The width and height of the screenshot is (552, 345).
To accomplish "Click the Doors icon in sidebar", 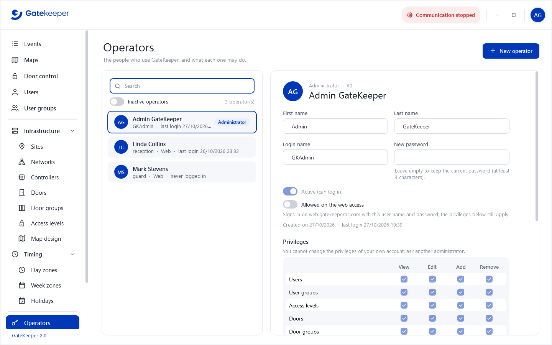I will coord(22,192).
